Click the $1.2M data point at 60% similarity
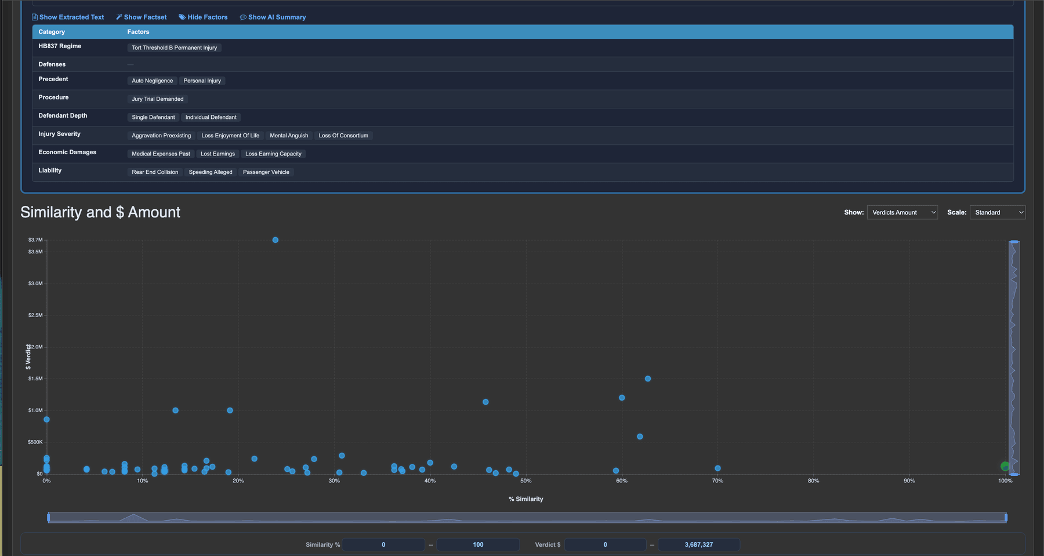The width and height of the screenshot is (1044, 556). tap(622, 398)
